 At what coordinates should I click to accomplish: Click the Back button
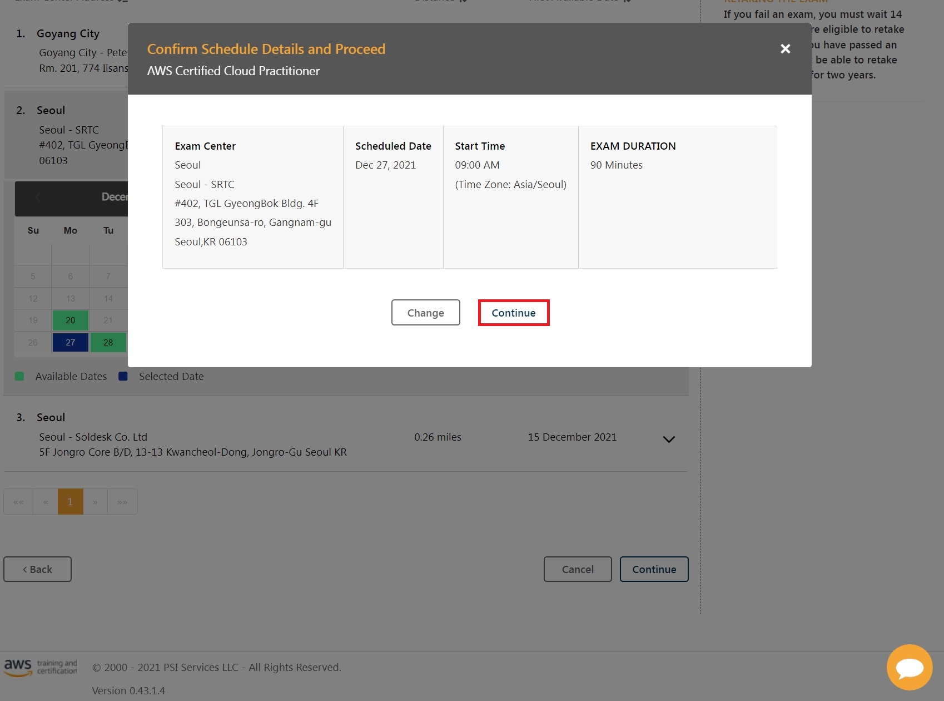pyautogui.click(x=37, y=569)
